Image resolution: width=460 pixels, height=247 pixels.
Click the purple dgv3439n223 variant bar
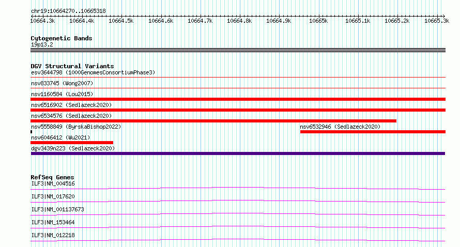238,153
